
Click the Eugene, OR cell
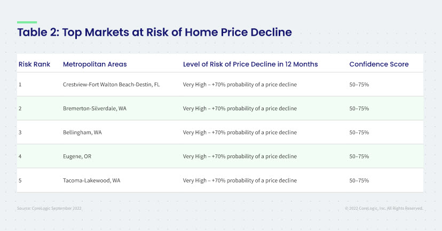coord(77,156)
